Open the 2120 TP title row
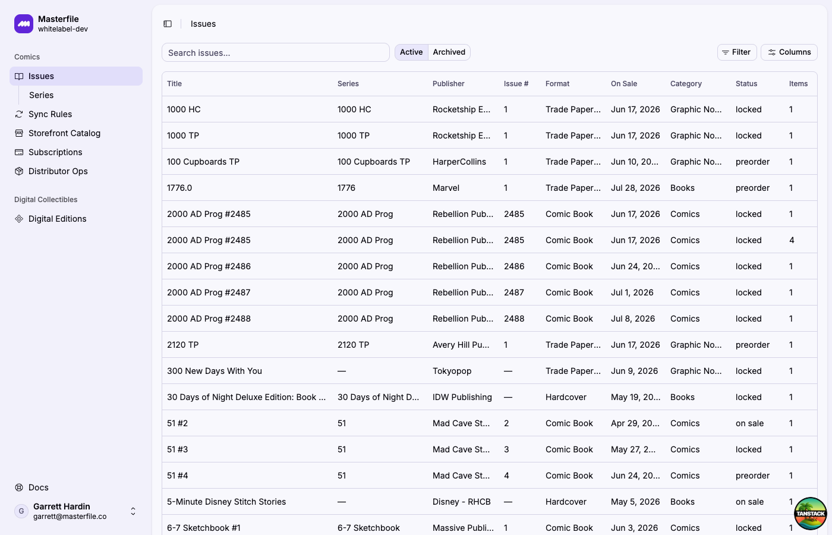Viewport: 832px width, 535px height. 489,345
